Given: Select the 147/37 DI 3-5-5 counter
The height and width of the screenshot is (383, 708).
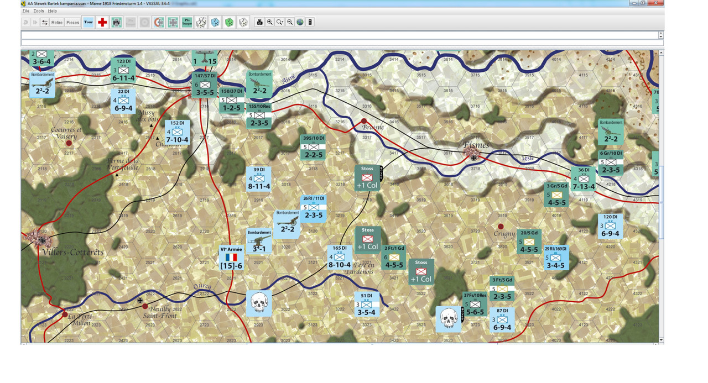Looking at the screenshot, I should click(205, 85).
